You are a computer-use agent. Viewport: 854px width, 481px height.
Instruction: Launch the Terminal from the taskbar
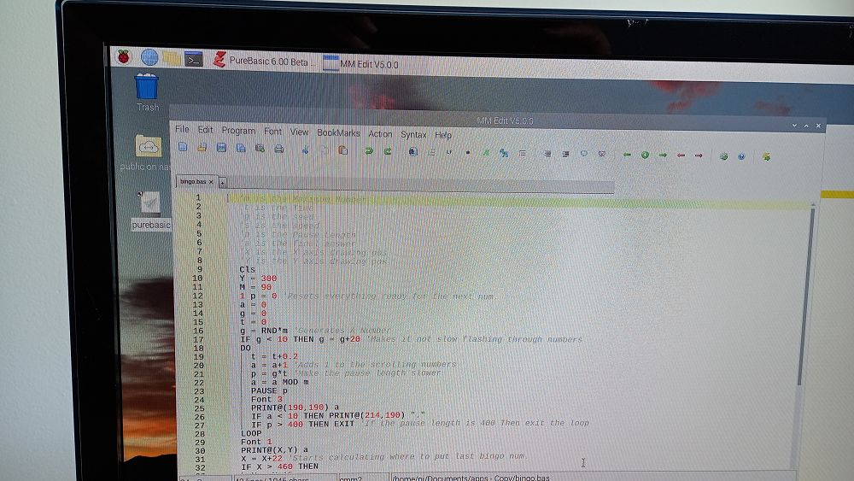[x=195, y=59]
